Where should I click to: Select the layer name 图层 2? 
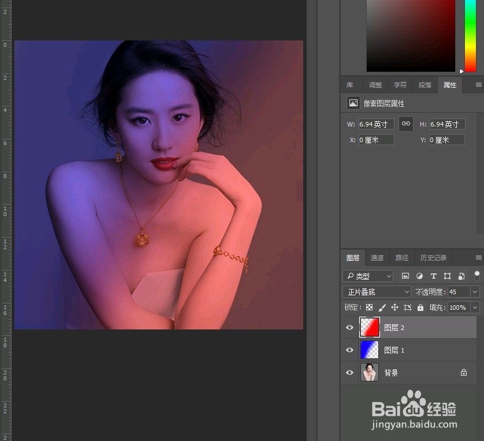(394, 327)
